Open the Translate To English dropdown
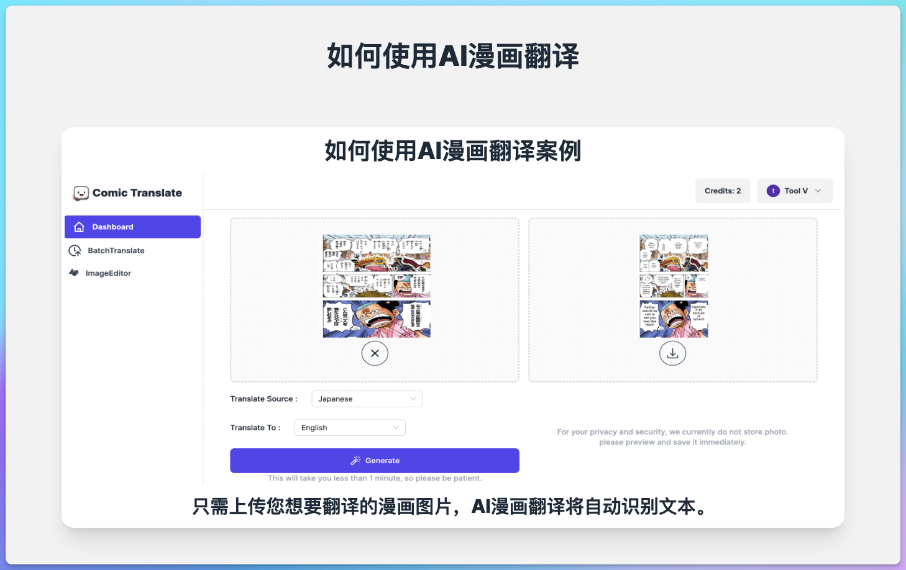Screen dimensions: 906x570 click(x=350, y=428)
